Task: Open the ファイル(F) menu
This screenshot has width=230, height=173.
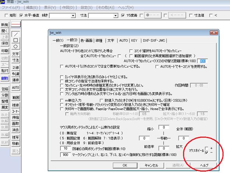Action: coord(11,7)
